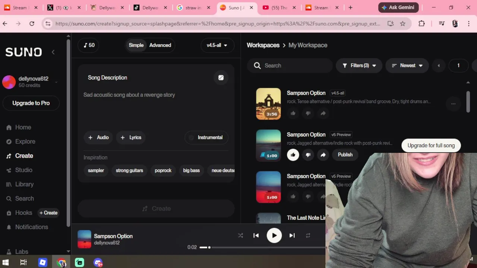
Task: Click the page number 1 box
Action: click(x=458, y=66)
